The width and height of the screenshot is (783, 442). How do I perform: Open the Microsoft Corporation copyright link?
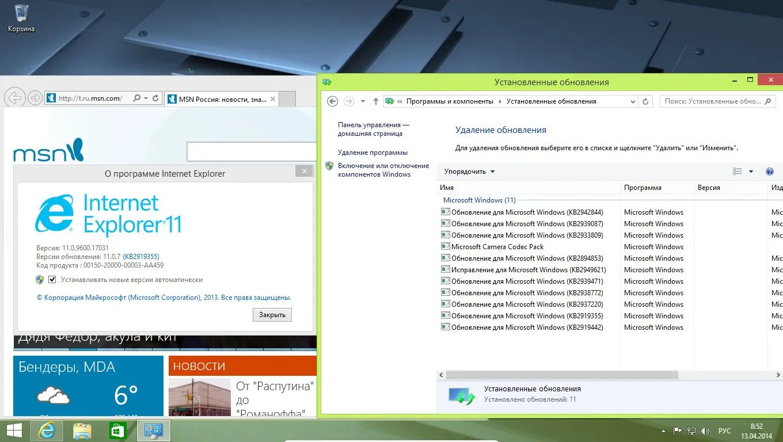[x=164, y=298]
